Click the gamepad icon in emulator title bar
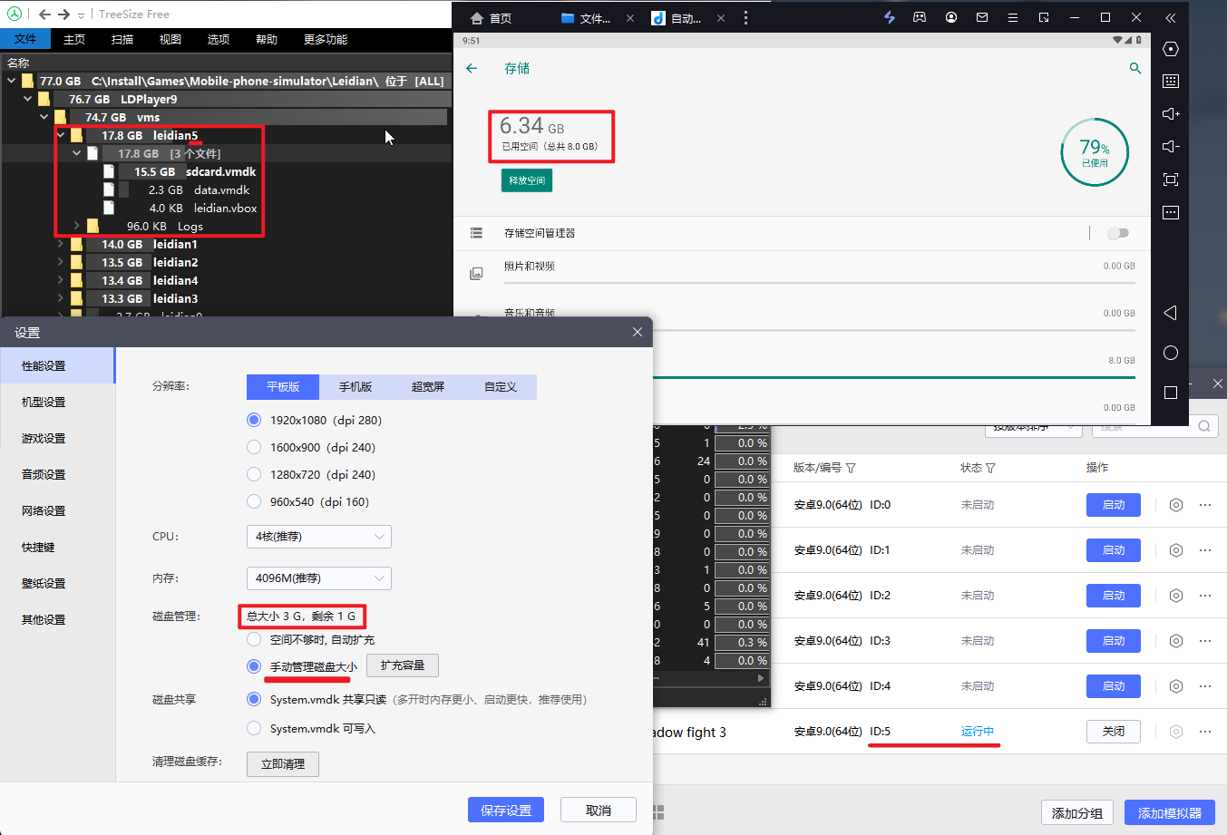 (x=920, y=17)
